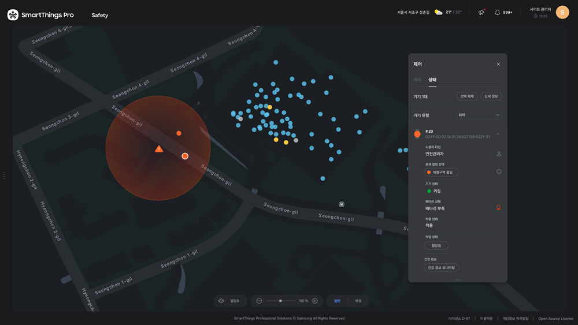Image resolution: width=578 pixels, height=325 pixels.
Task: Switch map to 위성 satellite view
Action: tap(358, 301)
